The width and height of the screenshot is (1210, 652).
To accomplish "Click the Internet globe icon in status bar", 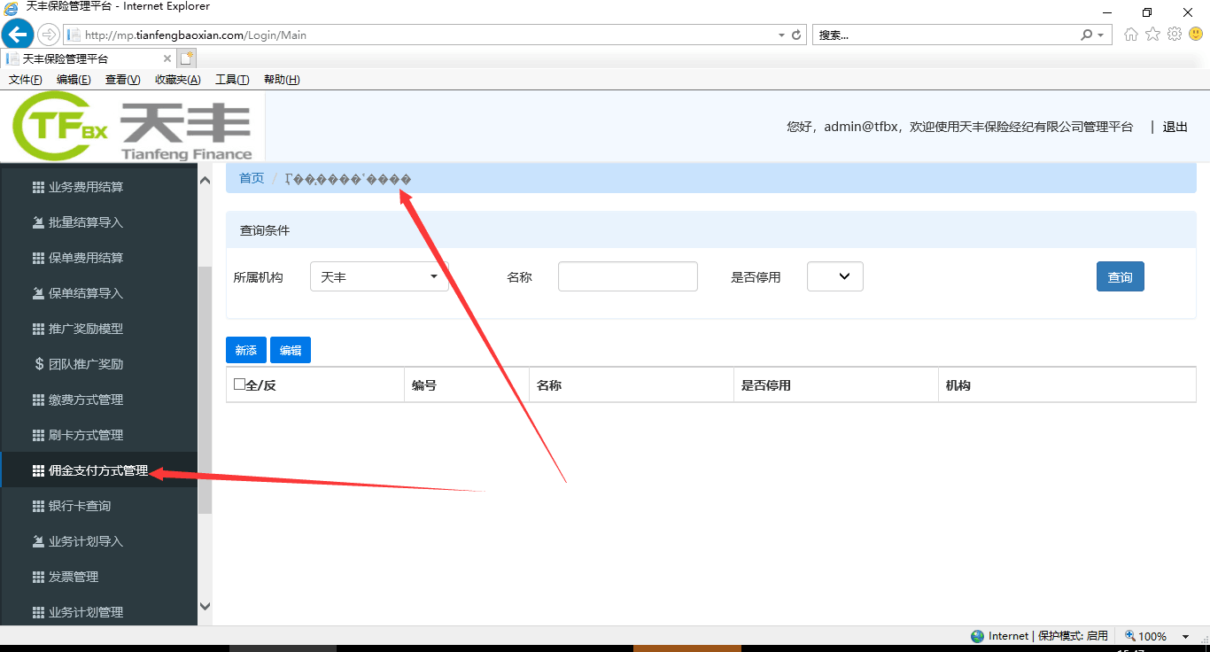I will 978,636.
